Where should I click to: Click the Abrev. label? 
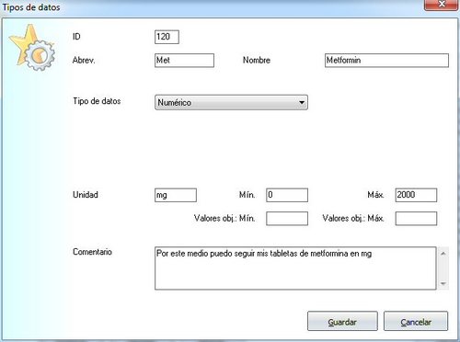(x=84, y=60)
